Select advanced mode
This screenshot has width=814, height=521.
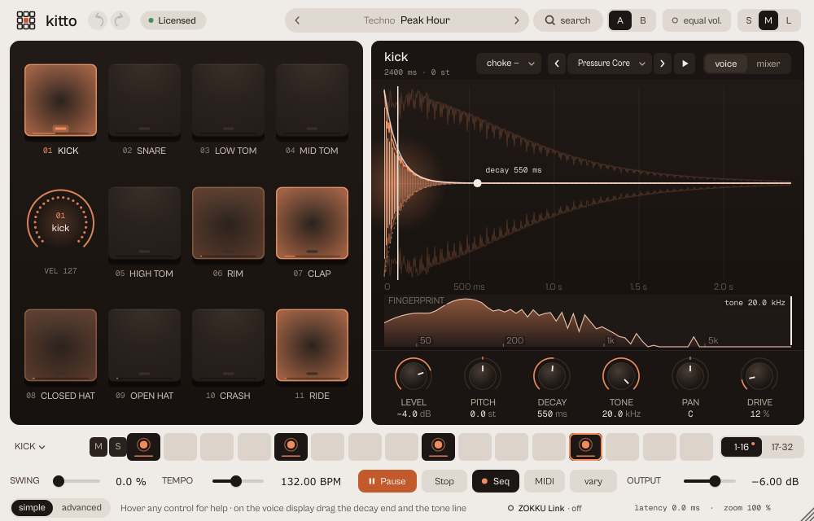[81, 507]
